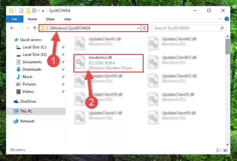Click the pin icon beside Local Disk (D:)
The image size is (237, 161).
(63, 55)
